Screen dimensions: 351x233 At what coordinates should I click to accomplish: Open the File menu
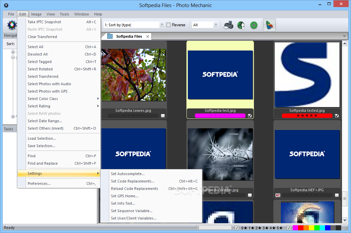click(11, 14)
